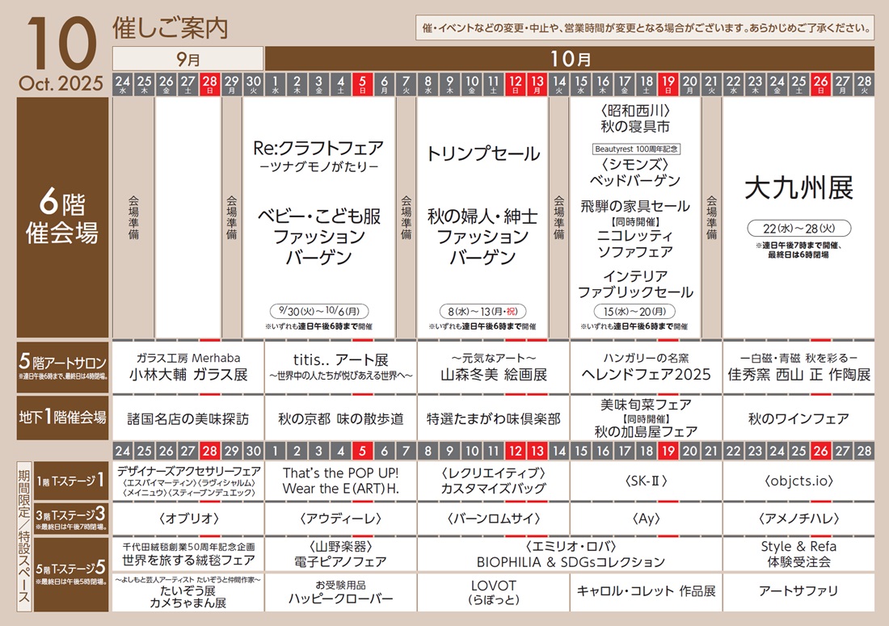Viewport: 889px width, 626px height.
Task: Select the アートサファリ entry
Action: click(x=798, y=591)
